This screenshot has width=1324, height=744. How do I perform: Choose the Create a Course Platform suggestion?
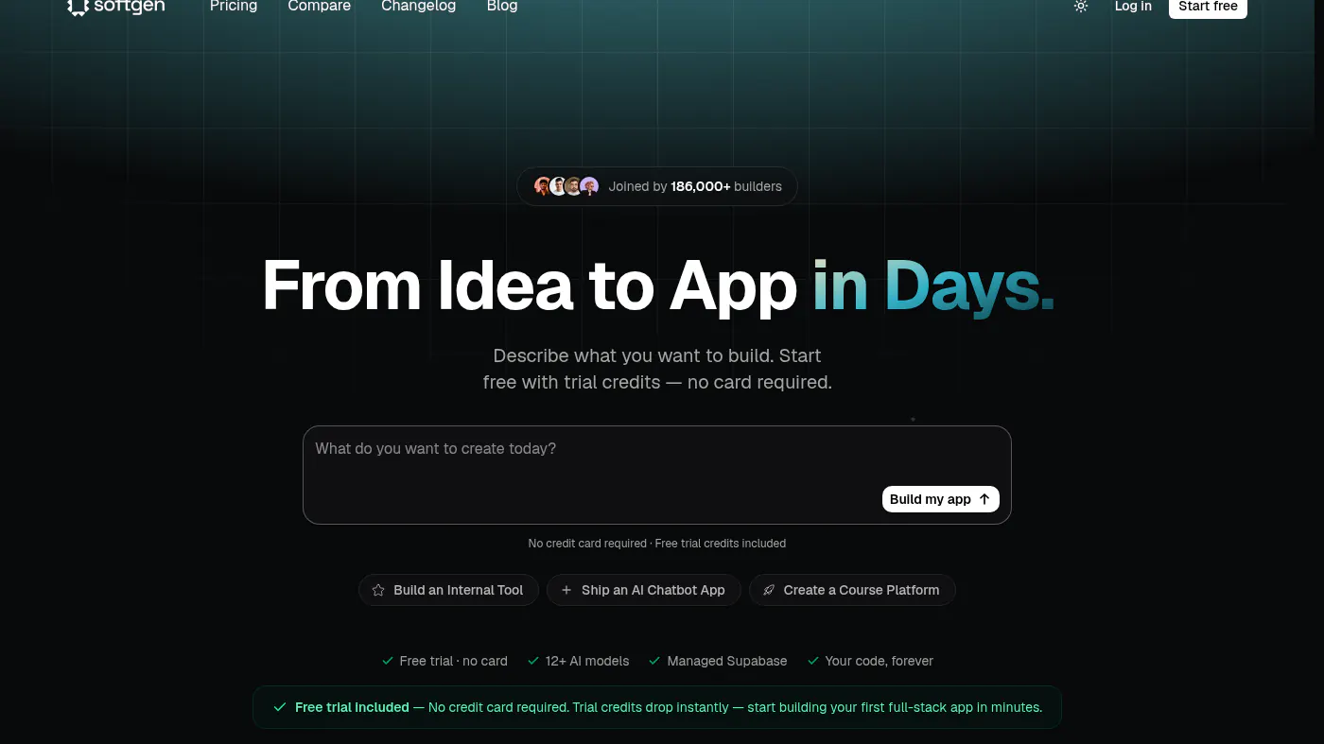tap(852, 590)
